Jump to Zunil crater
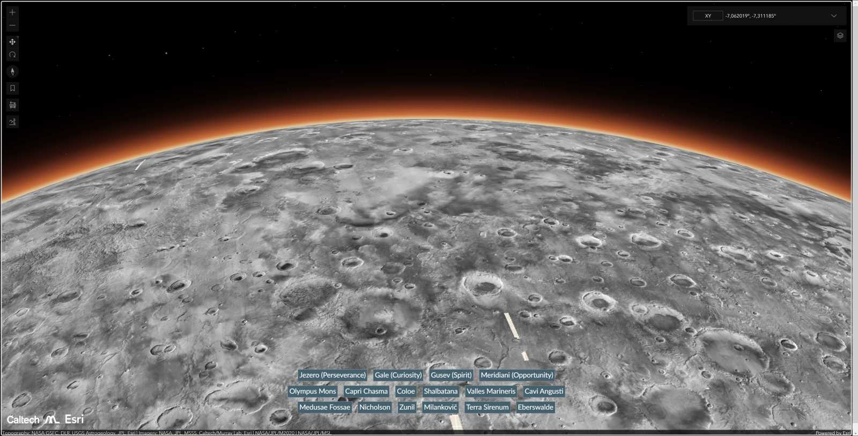Viewport: 858px width, 436px height. (407, 407)
